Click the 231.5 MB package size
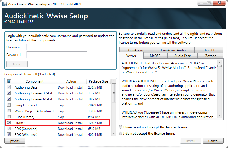The width and height of the screenshot is (228, 148). tap(95, 87)
